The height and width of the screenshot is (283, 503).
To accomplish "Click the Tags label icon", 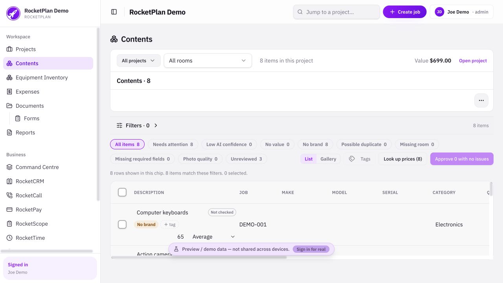I will [x=352, y=159].
